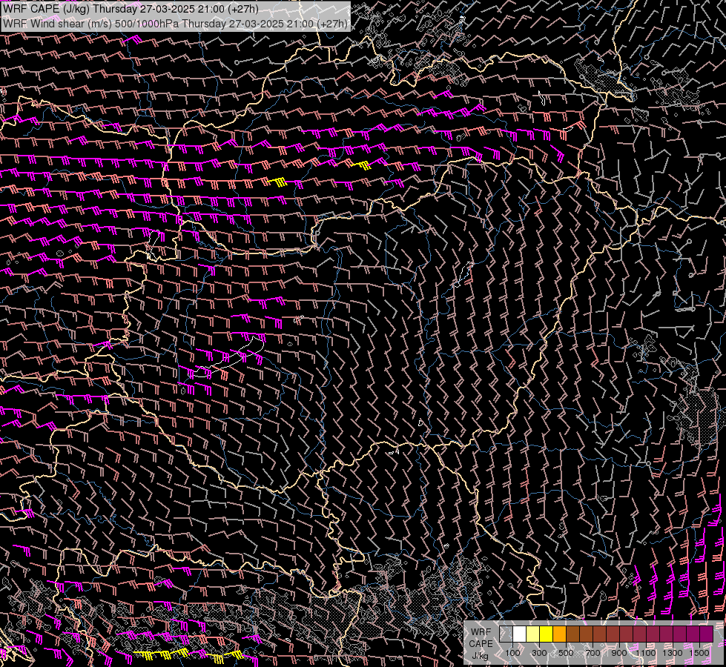Select the final purple legend swatch
The height and width of the screenshot is (667, 726).
(x=706, y=634)
